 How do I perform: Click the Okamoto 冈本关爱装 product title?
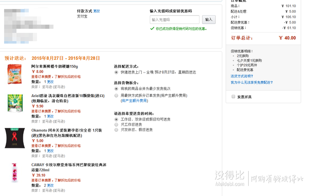[66, 133]
